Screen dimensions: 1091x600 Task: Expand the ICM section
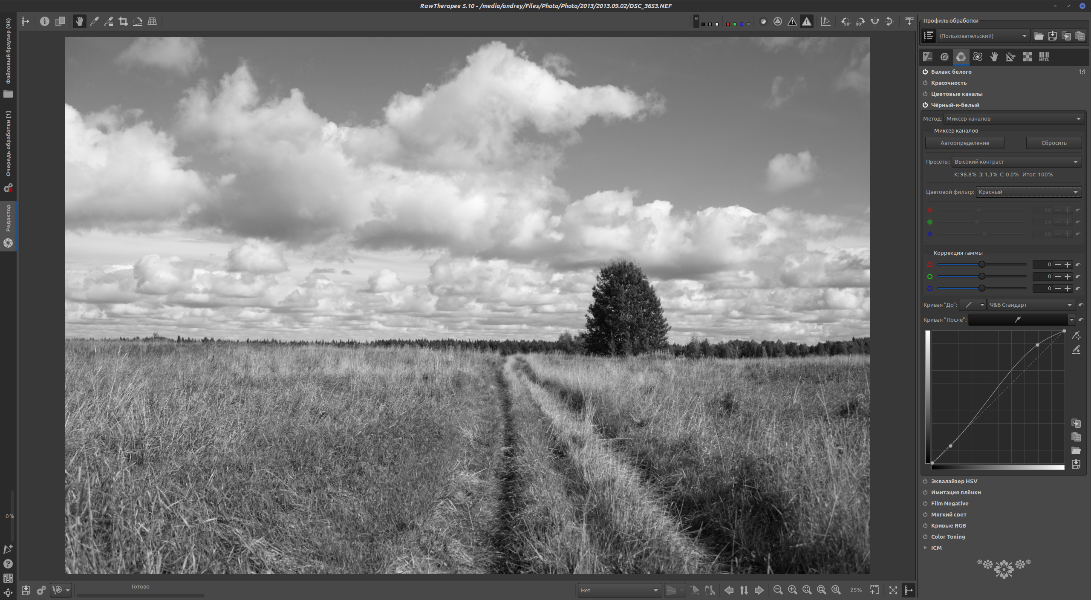[x=936, y=548]
